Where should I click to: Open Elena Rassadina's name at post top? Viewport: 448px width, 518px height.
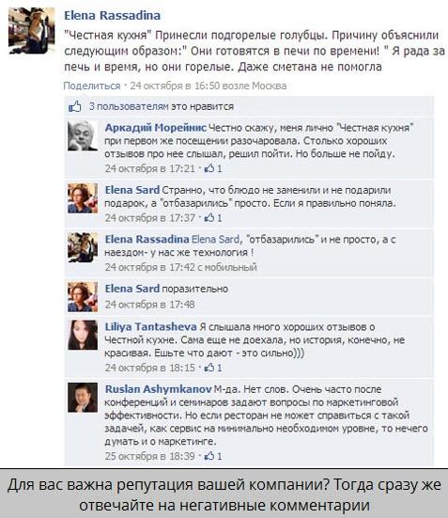pyautogui.click(x=113, y=16)
